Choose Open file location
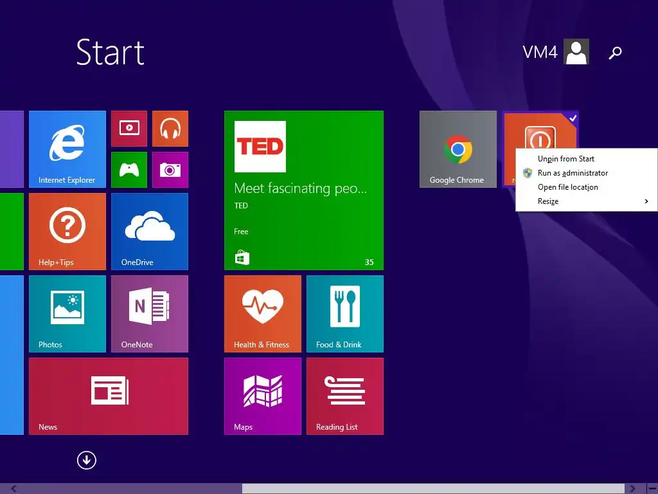The image size is (658, 494). [586, 187]
